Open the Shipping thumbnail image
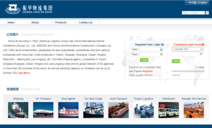Image resolution: width=212 pixels, height=128 pixels. click(18, 110)
